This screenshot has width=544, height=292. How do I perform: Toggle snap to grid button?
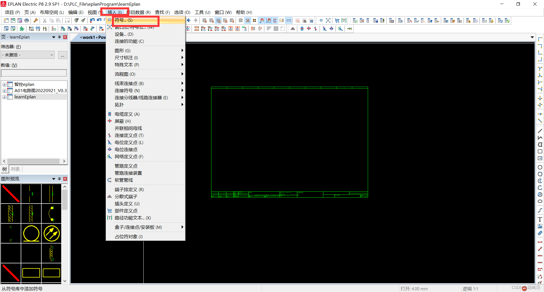pyautogui.click(x=248, y=20)
